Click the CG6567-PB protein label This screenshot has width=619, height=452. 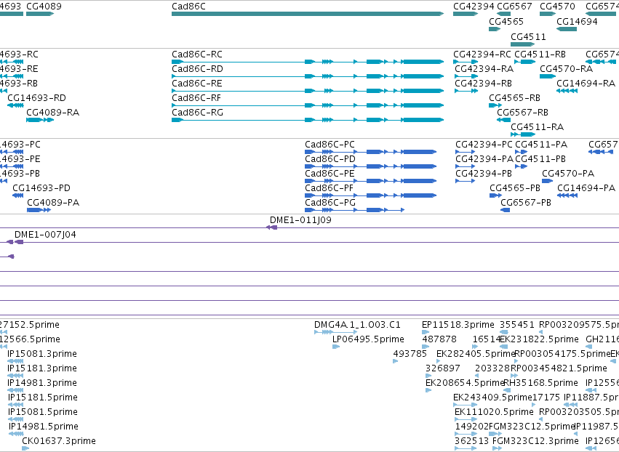(526, 203)
